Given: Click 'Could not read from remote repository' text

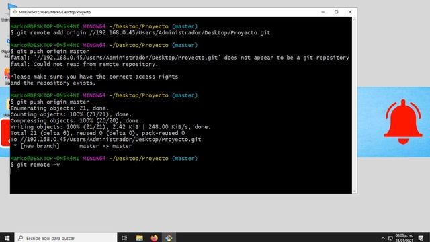Looking at the screenshot, I should (84, 65).
